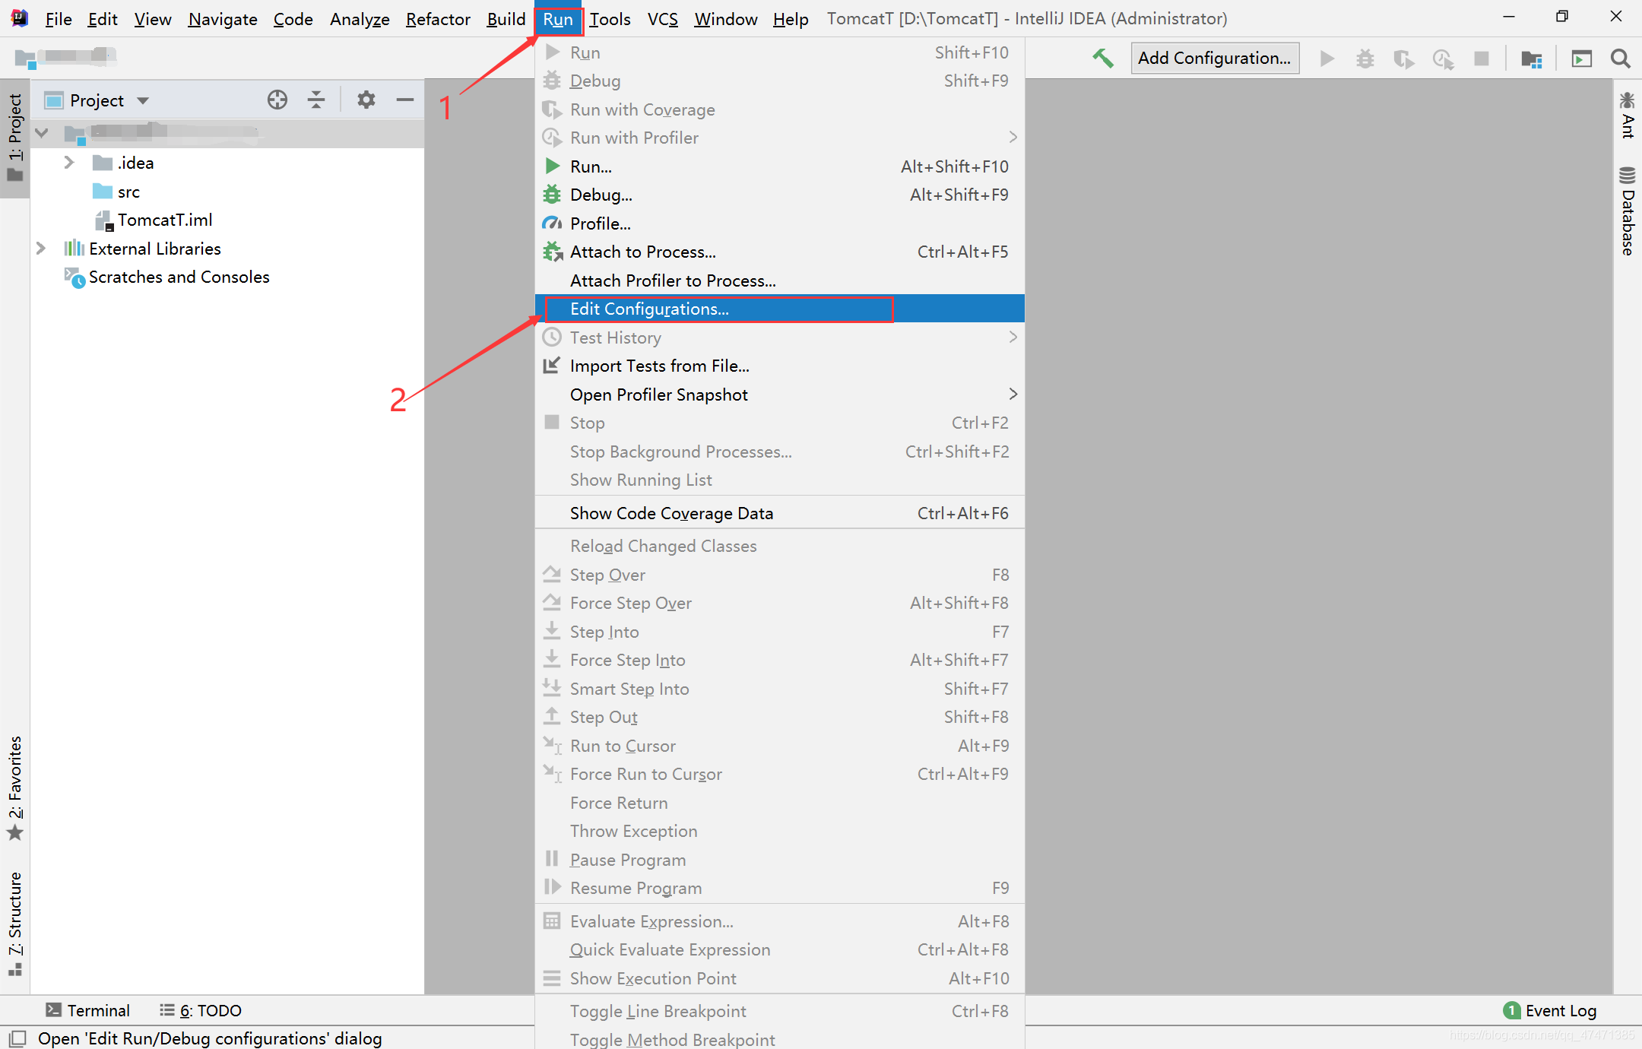
Task: Choose Import Tests from File...
Action: point(780,366)
